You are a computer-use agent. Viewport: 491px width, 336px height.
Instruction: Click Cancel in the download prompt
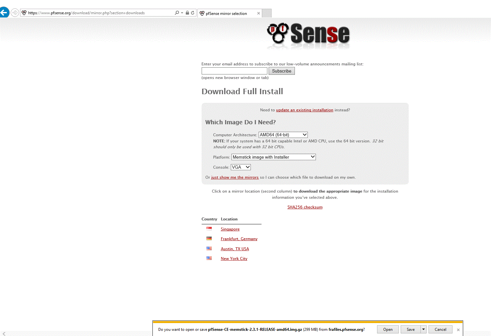click(441, 330)
